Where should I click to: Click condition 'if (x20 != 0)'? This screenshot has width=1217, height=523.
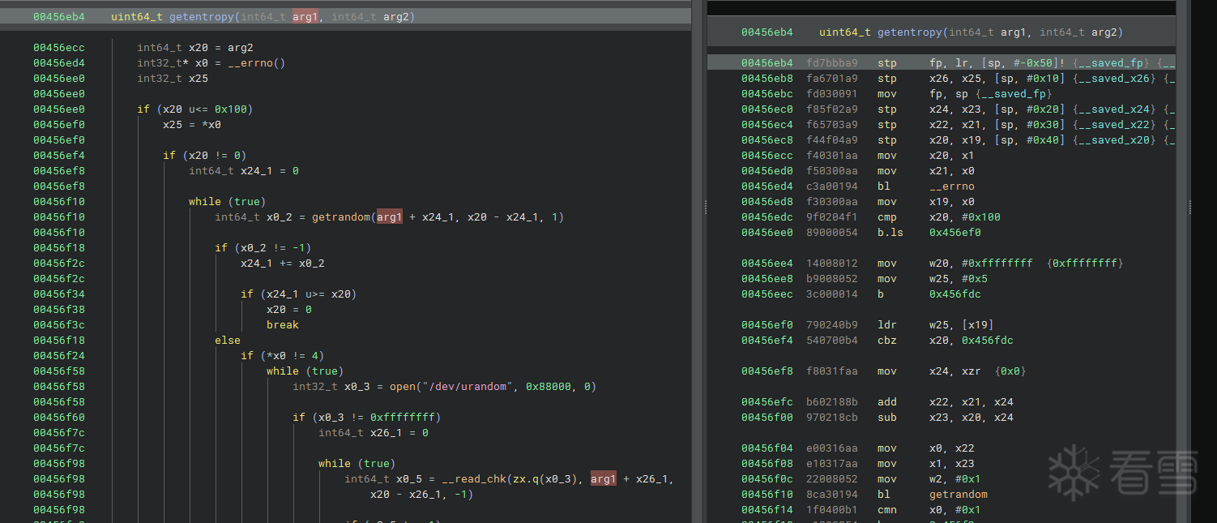click(205, 156)
